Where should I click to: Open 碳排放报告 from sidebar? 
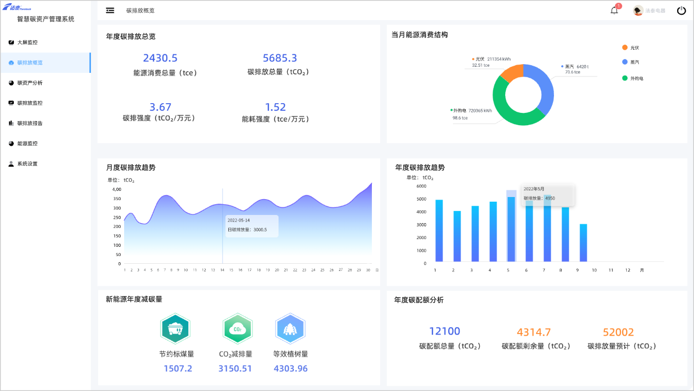tap(30, 123)
